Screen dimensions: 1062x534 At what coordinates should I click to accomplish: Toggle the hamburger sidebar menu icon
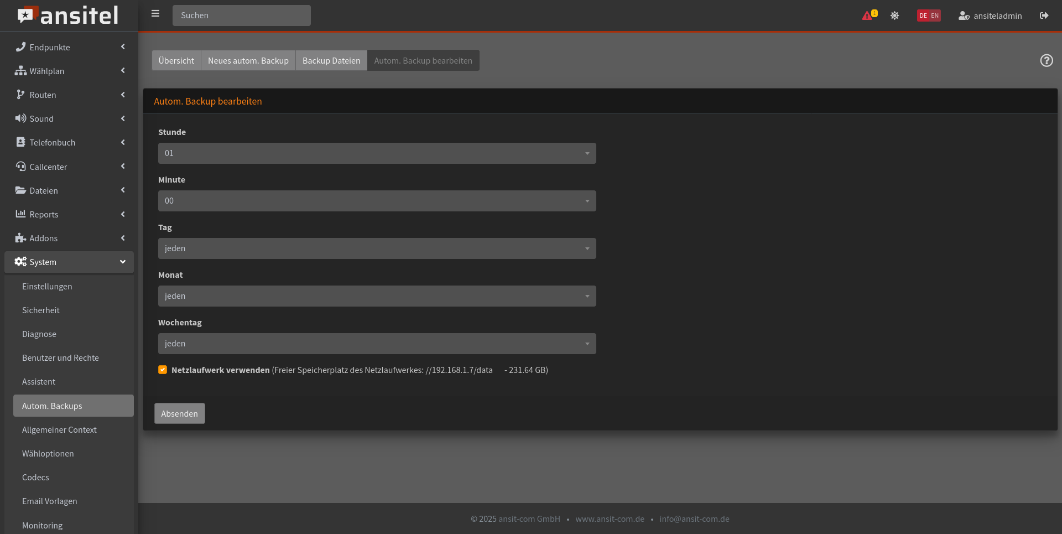[155, 14]
